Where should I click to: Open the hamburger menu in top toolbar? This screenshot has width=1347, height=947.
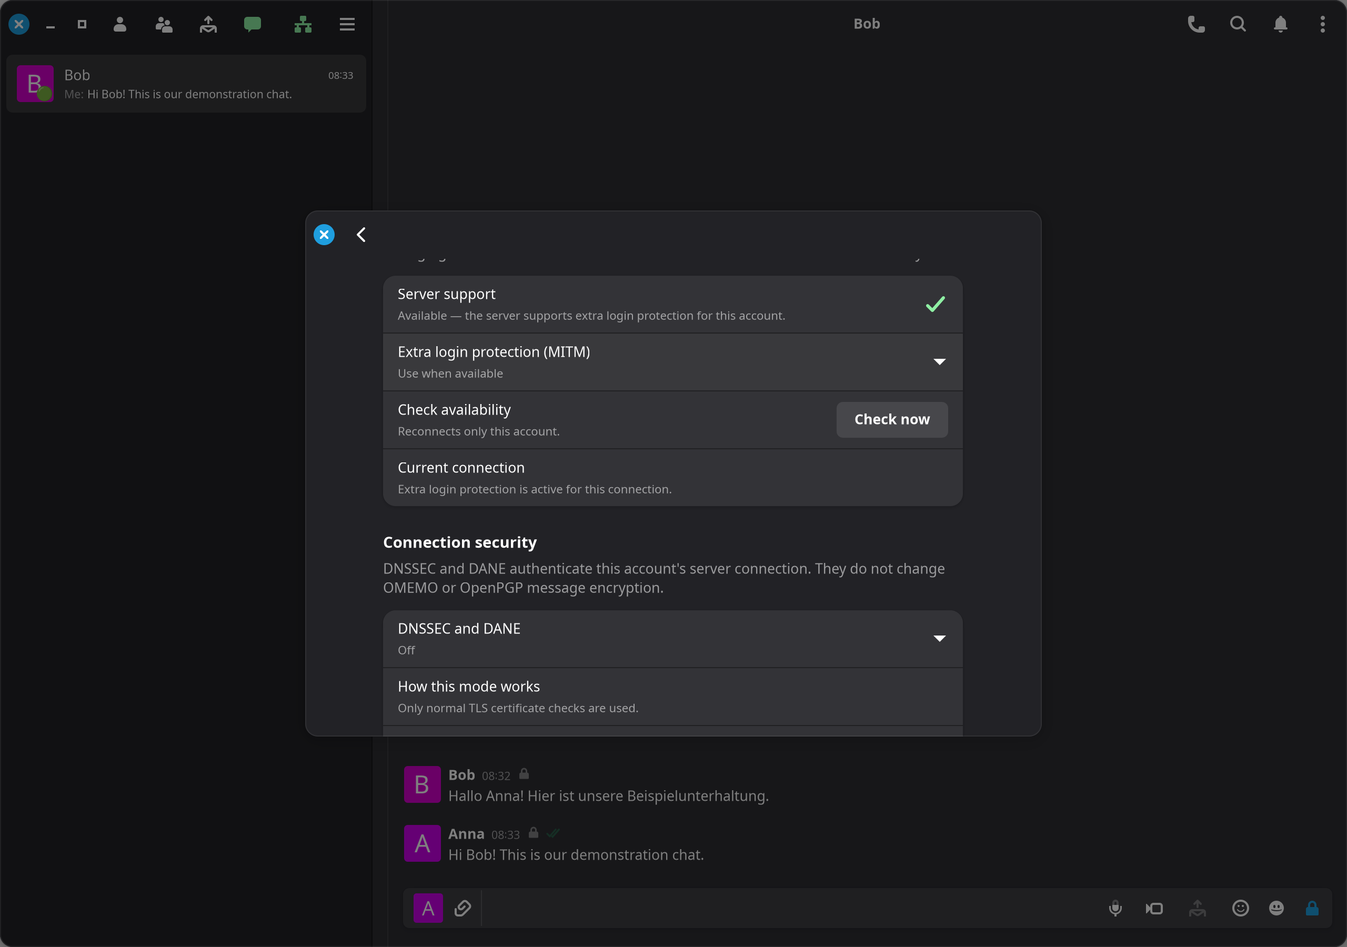pos(347,24)
